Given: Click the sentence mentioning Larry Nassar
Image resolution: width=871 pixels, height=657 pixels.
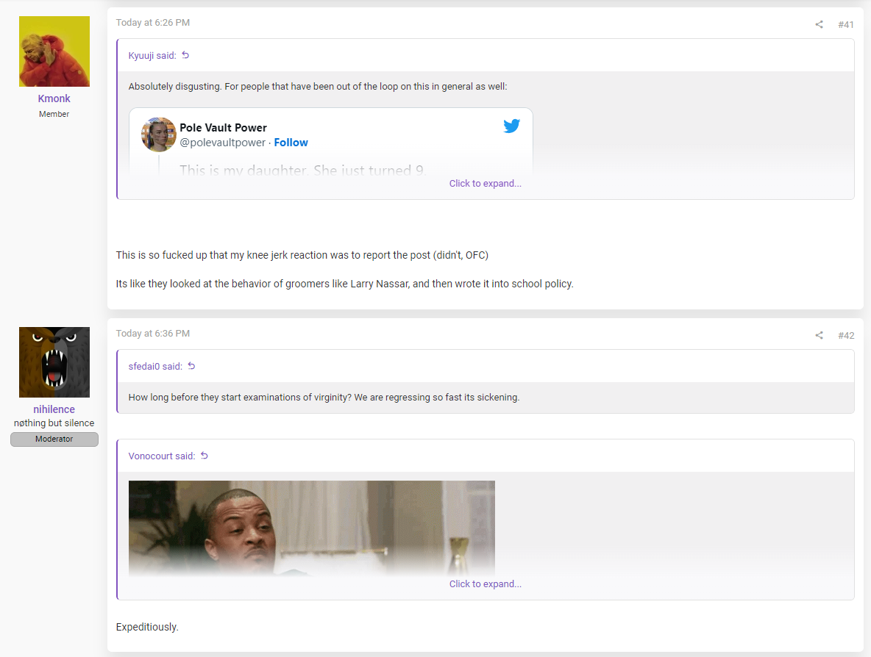Looking at the screenshot, I should point(344,284).
